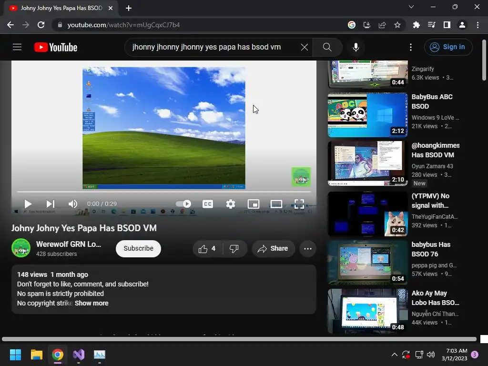Search with voice using the microphone icon
The height and width of the screenshot is (366, 488).
pyautogui.click(x=356, y=47)
